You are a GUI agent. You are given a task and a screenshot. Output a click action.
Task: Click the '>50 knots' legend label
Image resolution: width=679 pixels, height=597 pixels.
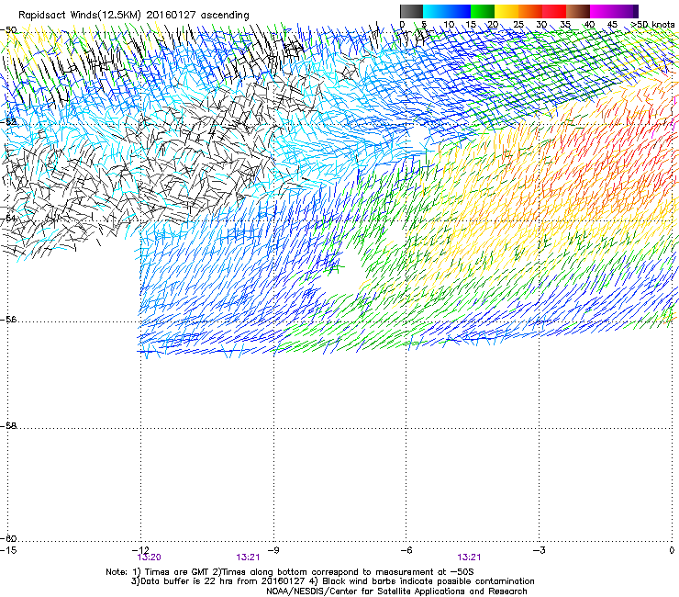tap(652, 25)
